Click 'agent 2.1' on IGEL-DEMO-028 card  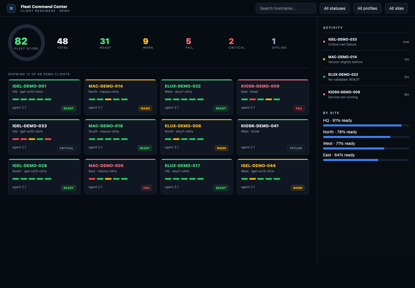[x=19, y=187]
